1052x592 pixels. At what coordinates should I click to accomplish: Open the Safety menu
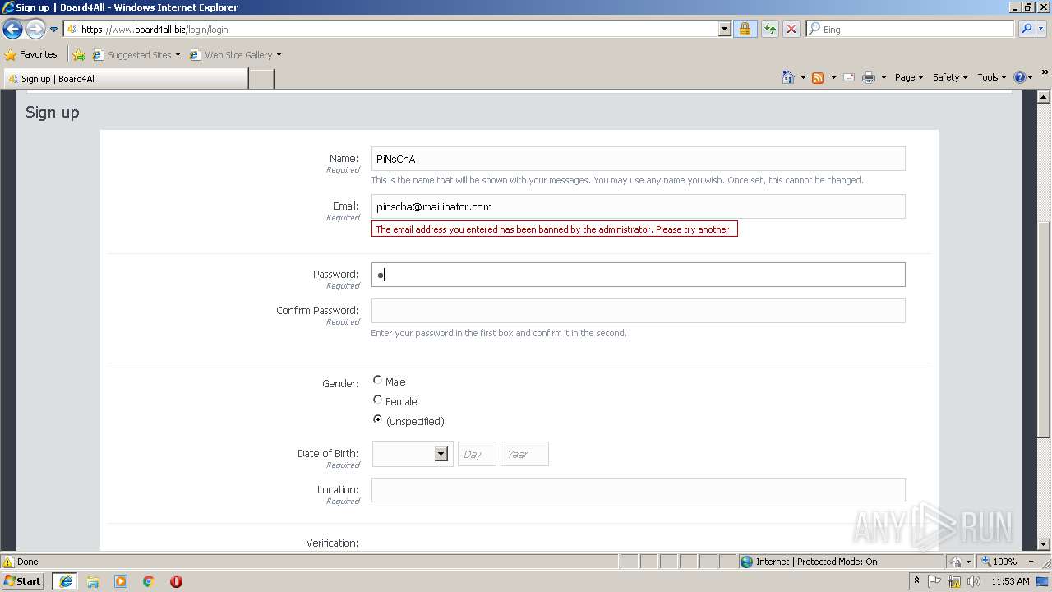pyautogui.click(x=950, y=77)
